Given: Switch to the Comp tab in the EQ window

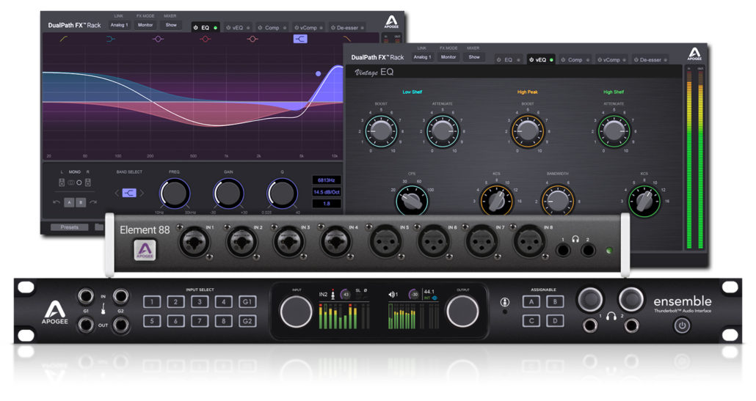Looking at the screenshot, I should pyautogui.click(x=272, y=27).
